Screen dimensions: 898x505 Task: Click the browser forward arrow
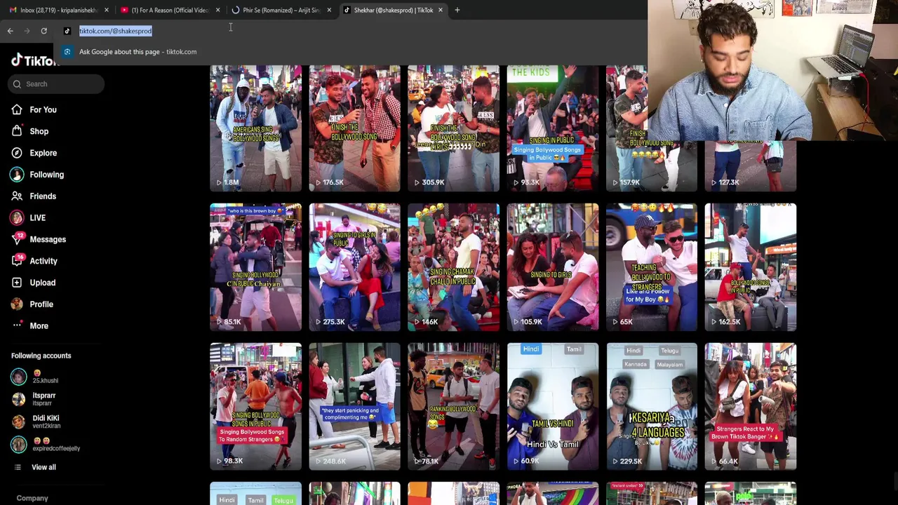[x=27, y=31]
